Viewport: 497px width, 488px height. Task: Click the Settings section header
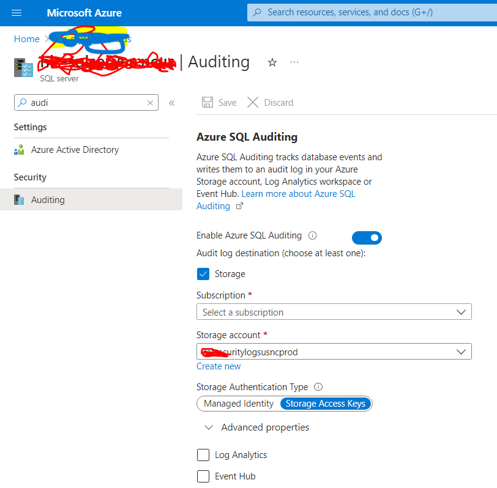[x=30, y=127]
